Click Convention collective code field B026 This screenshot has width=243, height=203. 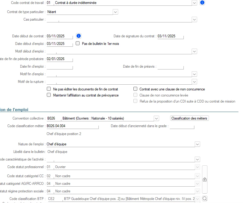54,118
